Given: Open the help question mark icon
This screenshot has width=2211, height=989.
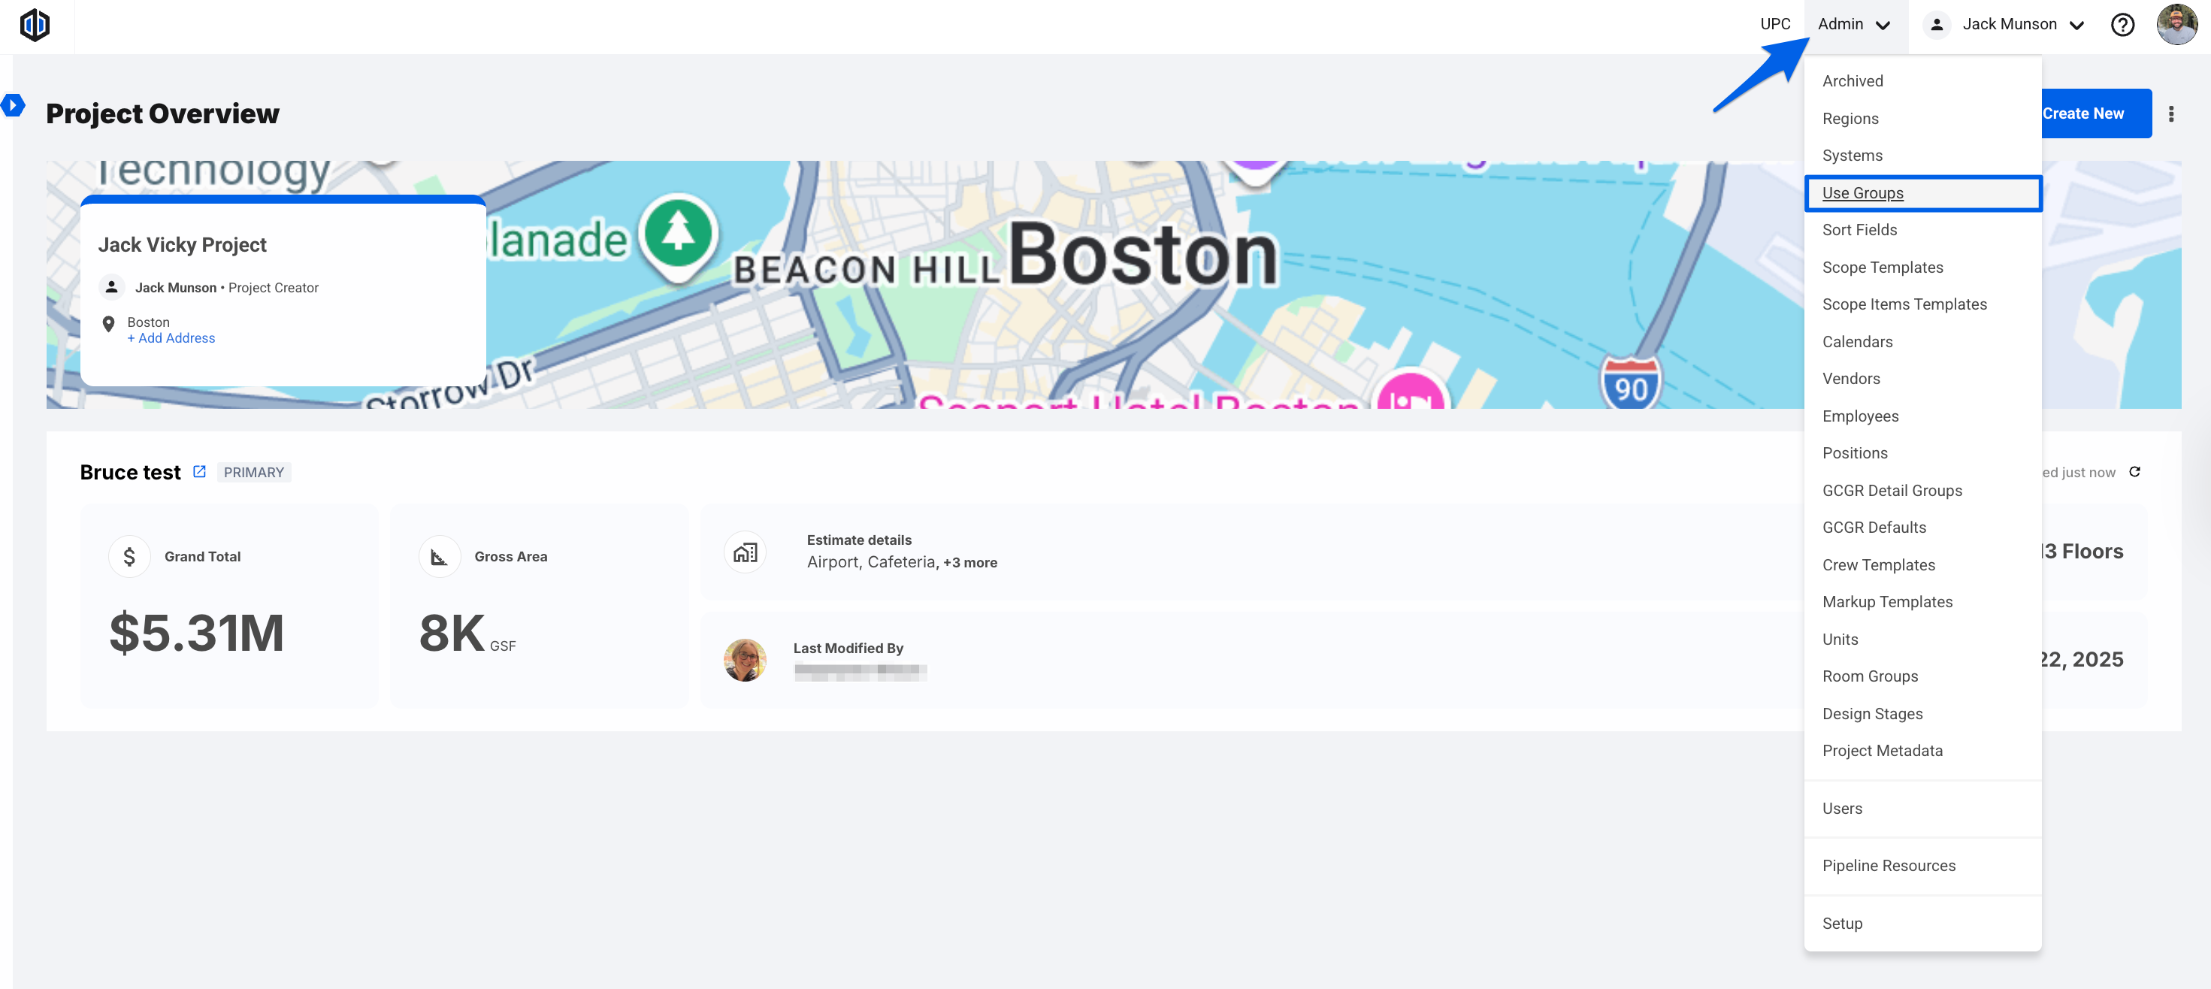Looking at the screenshot, I should [2122, 25].
